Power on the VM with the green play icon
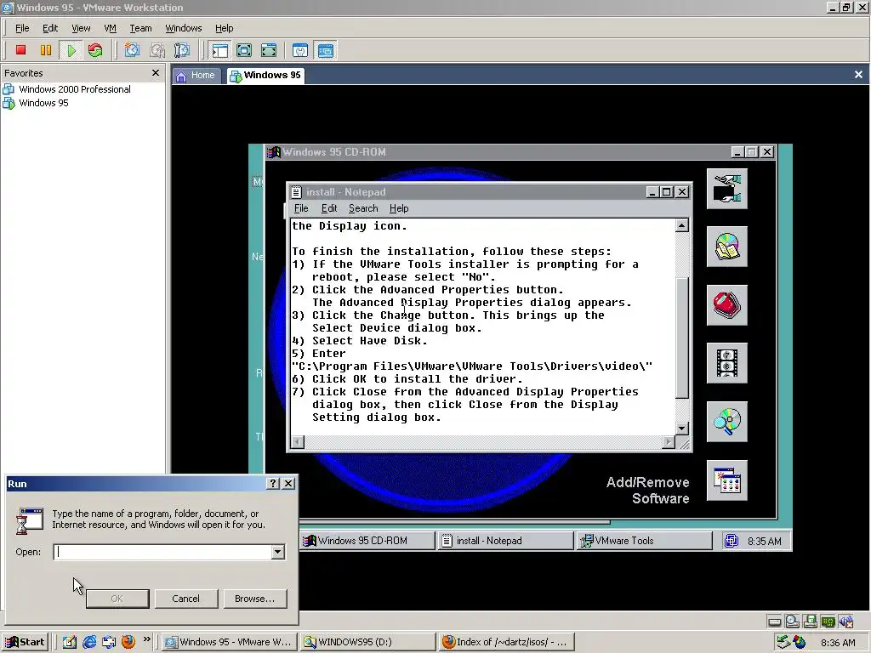Screen dimensions: 871x653 pos(71,50)
